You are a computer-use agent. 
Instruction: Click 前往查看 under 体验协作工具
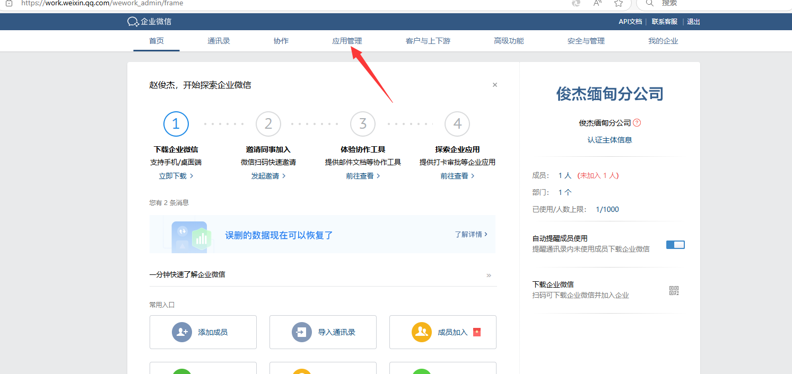tap(363, 176)
